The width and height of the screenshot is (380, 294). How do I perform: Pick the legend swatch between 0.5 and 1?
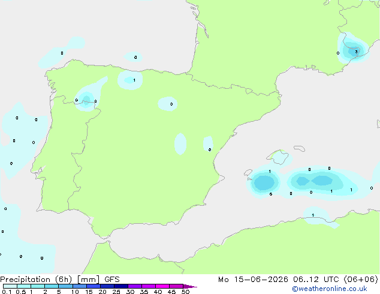pyautogui.click(x=24, y=286)
